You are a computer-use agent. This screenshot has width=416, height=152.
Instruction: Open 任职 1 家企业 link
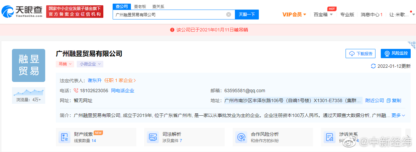tap(120, 80)
